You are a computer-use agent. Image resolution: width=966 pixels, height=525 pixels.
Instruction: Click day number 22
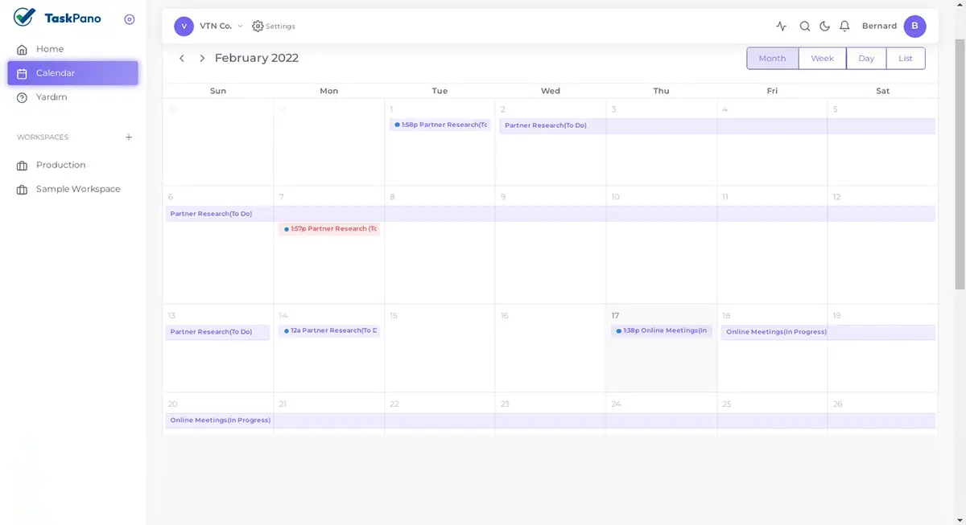(394, 404)
